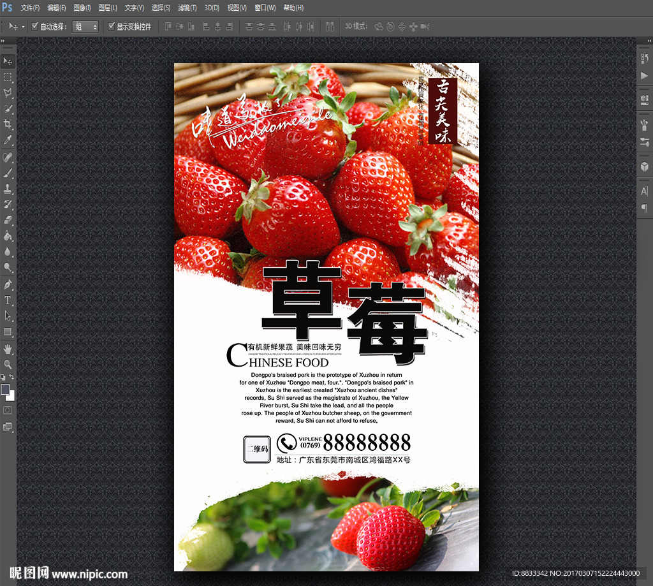Select the Quick Selection tool
Image resolution: width=653 pixels, height=586 pixels.
point(8,108)
